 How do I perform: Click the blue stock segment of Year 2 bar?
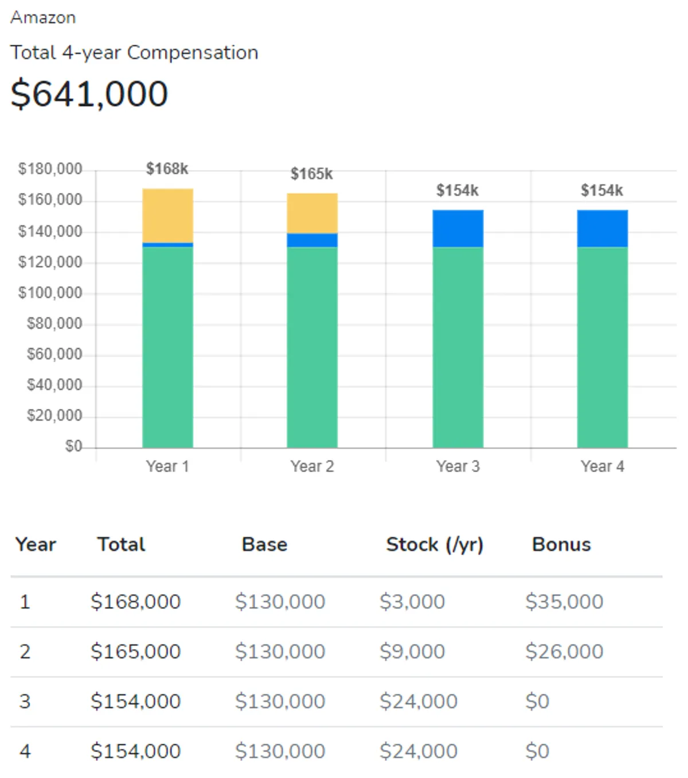312,240
